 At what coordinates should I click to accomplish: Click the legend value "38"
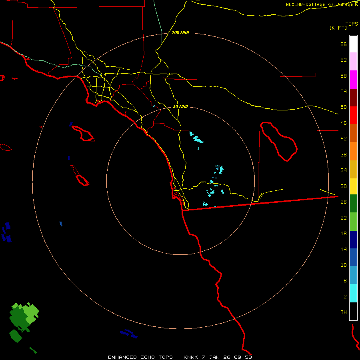(x=344, y=154)
